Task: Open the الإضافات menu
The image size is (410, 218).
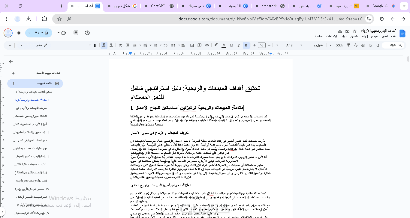Action: 331,36
